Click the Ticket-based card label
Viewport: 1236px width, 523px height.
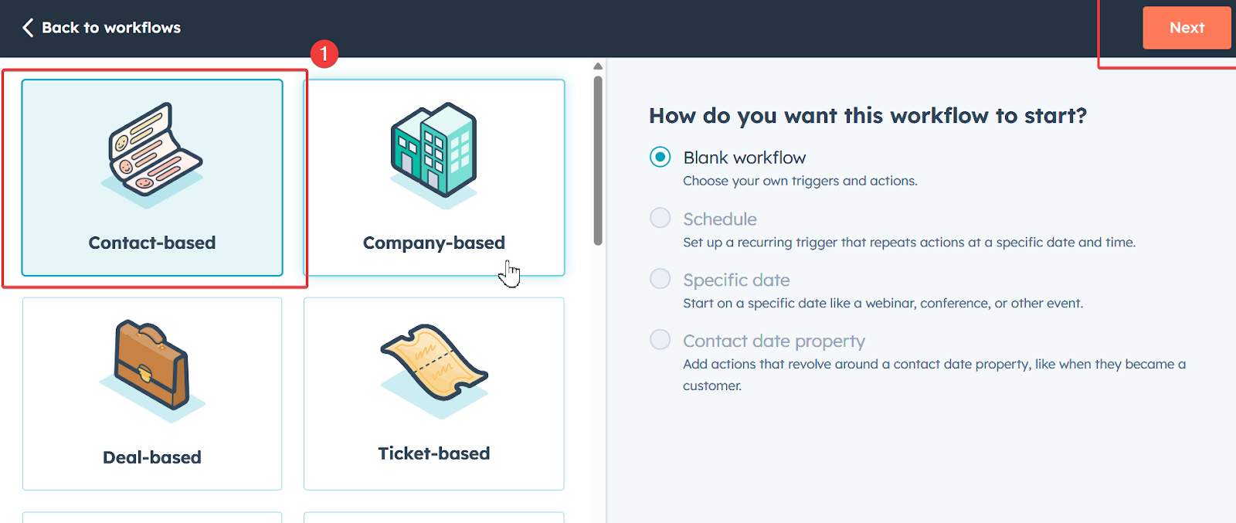click(433, 453)
